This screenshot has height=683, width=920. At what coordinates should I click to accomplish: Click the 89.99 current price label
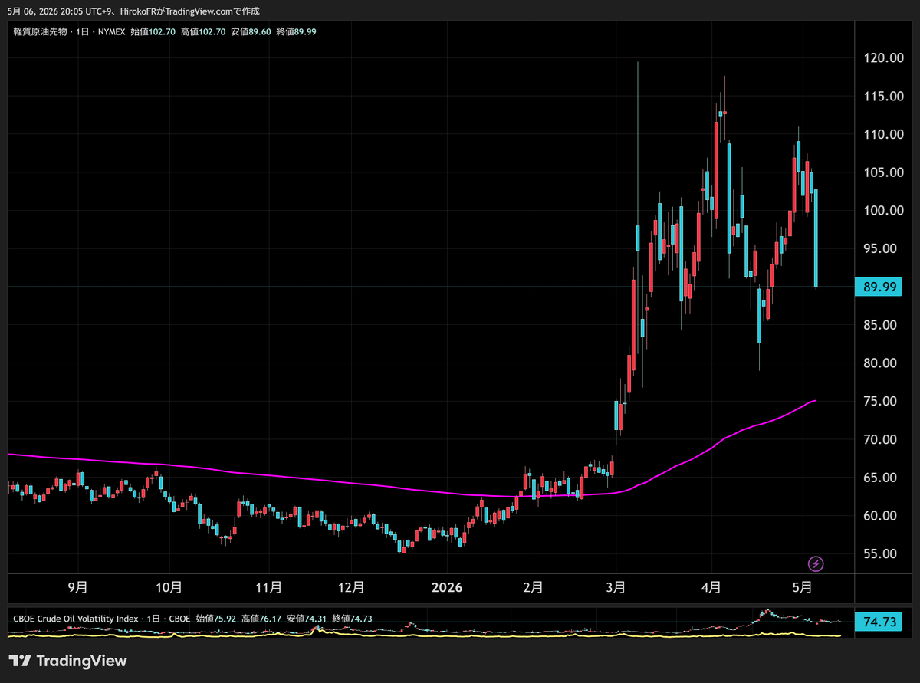pos(879,287)
